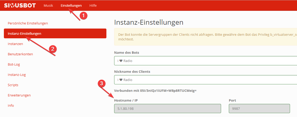
Task: Click the Sinusbot logo
Action: (x=20, y=5)
